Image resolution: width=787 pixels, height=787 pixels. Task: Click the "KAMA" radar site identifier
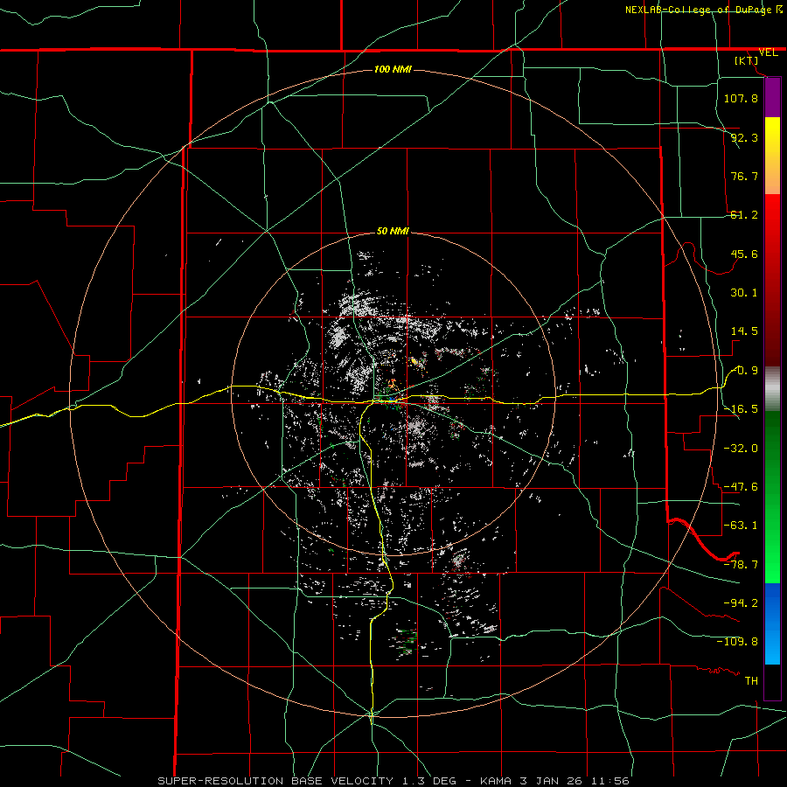[497, 781]
